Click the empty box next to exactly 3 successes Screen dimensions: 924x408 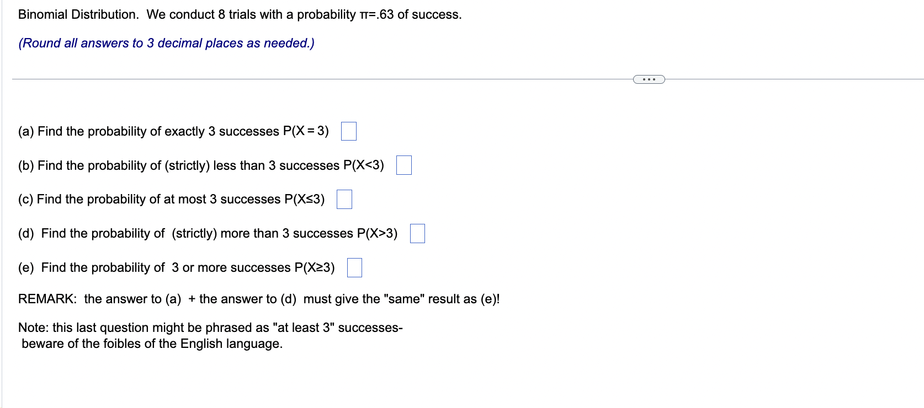tap(348, 131)
